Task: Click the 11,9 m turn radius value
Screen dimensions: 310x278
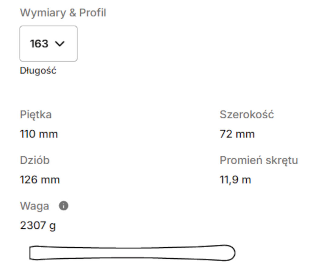Action: pyautogui.click(x=235, y=180)
